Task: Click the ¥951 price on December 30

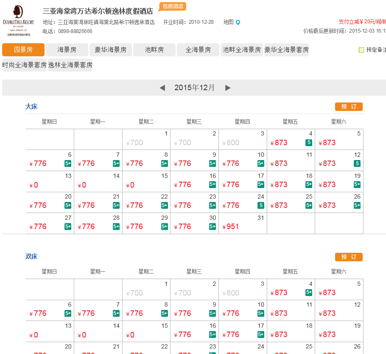Action: [x=231, y=227]
